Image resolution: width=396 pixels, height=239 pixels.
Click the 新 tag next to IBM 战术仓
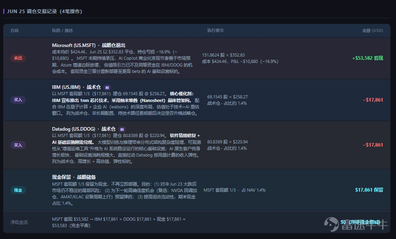click(107, 88)
